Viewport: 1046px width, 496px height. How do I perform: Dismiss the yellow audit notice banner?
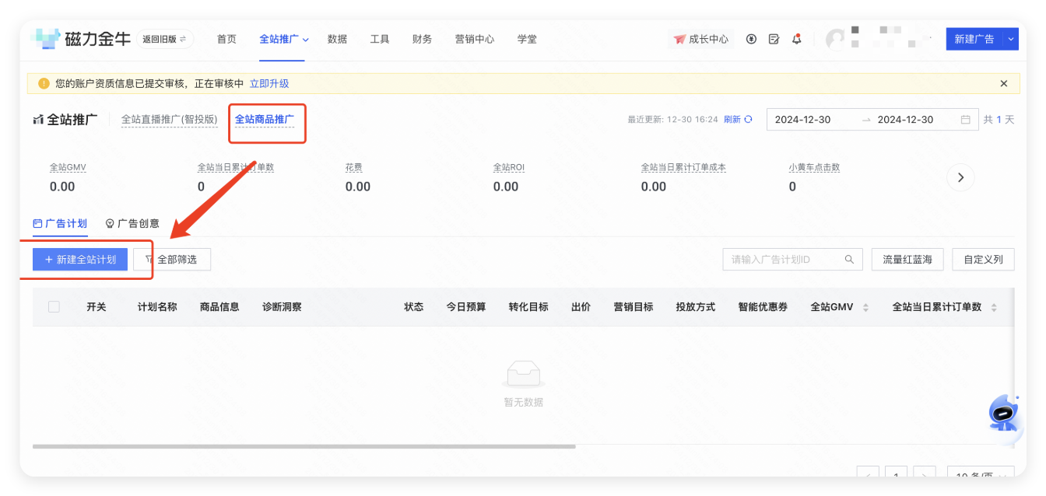1004,83
